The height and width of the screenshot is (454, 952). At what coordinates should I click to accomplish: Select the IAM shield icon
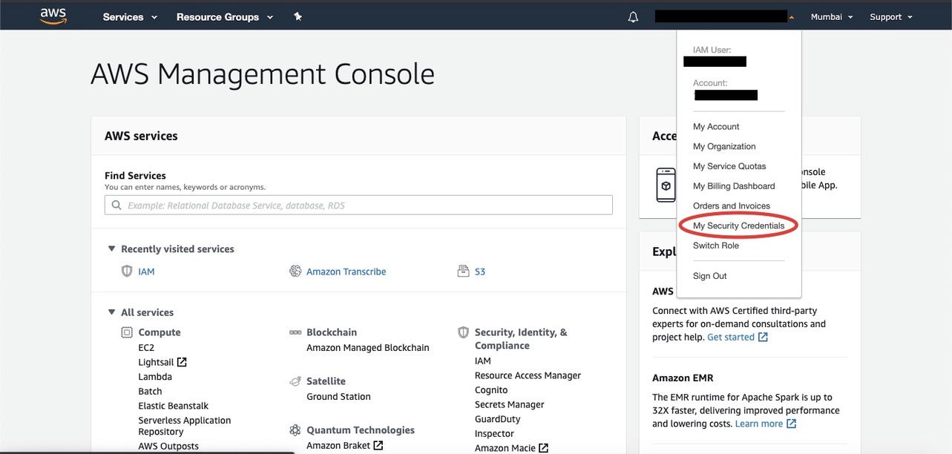coord(127,271)
